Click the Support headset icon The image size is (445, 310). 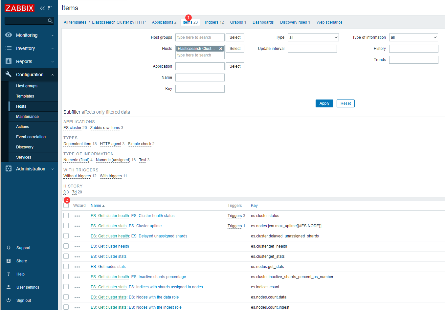pyautogui.click(x=9, y=248)
